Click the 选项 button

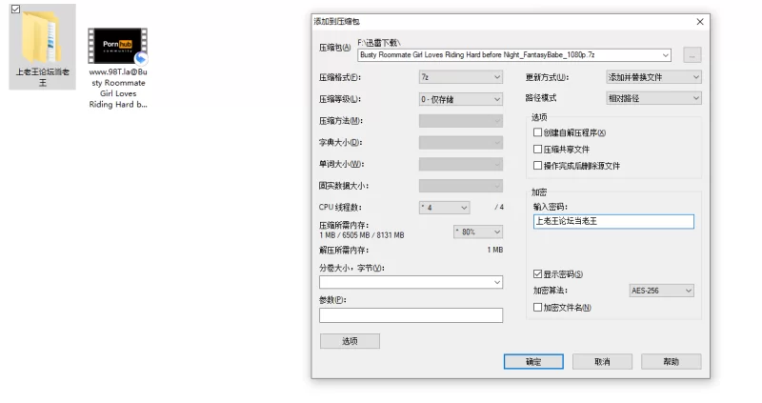(x=350, y=341)
